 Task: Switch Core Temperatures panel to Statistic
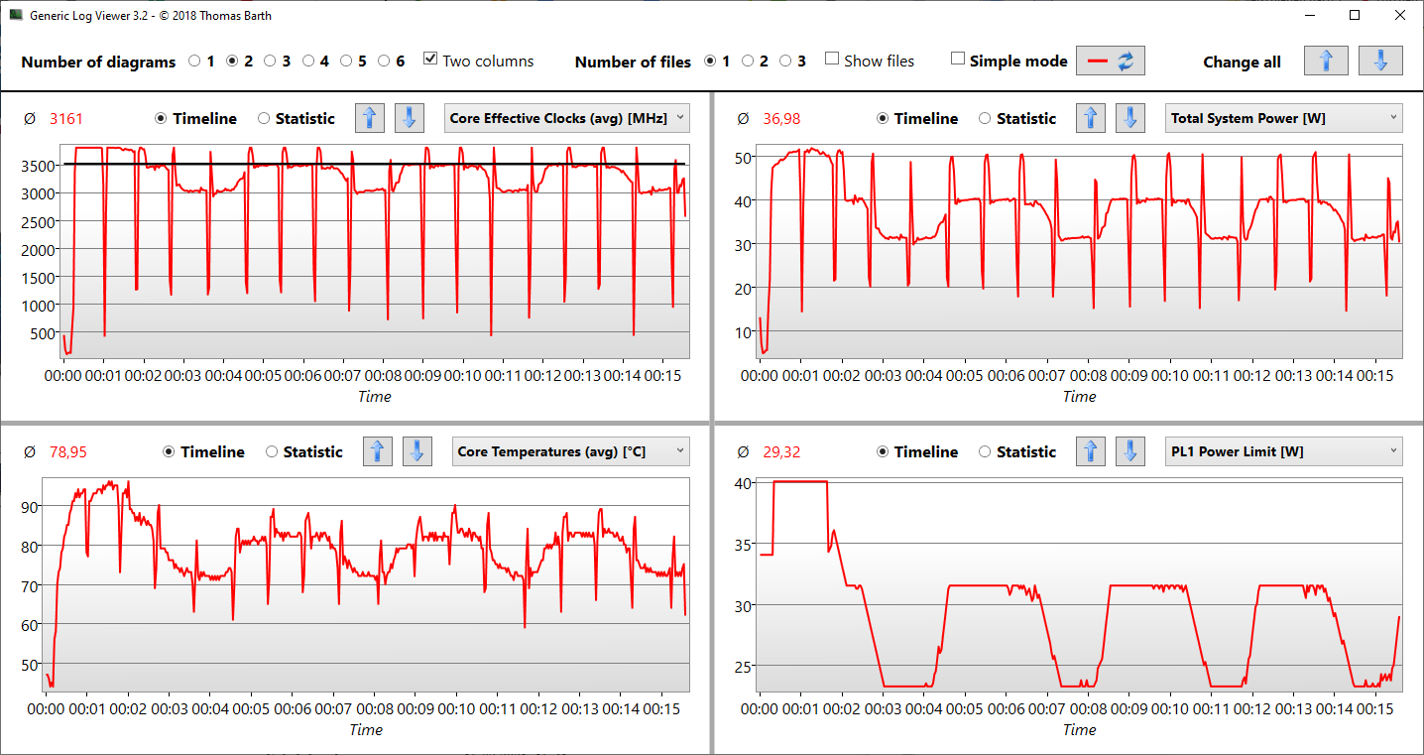pyautogui.click(x=272, y=451)
